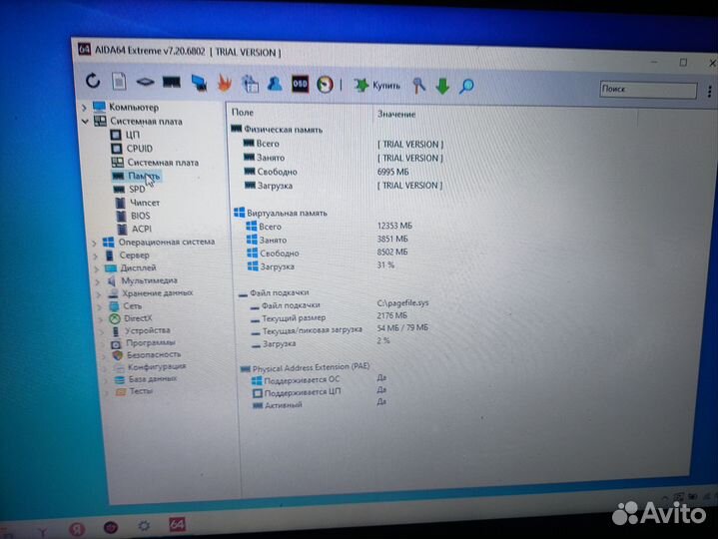This screenshot has width=718, height=539.
Task: Select the Свободно 6995 МБ value
Action: [x=392, y=172]
